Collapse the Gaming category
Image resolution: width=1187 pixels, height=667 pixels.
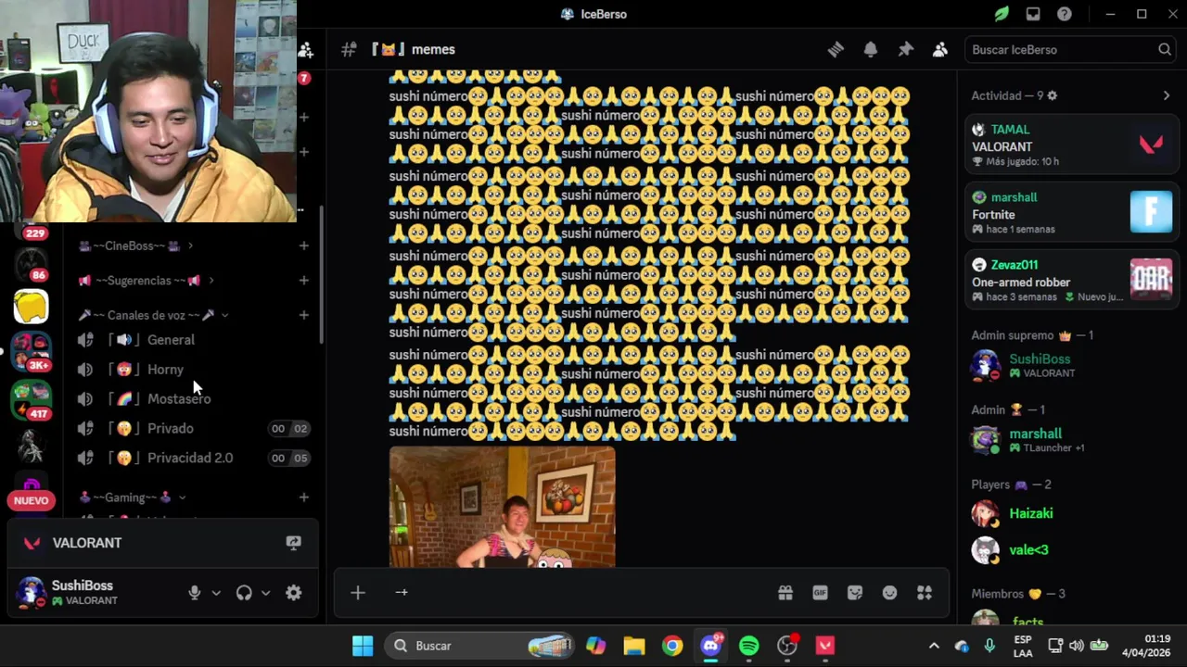(x=132, y=497)
